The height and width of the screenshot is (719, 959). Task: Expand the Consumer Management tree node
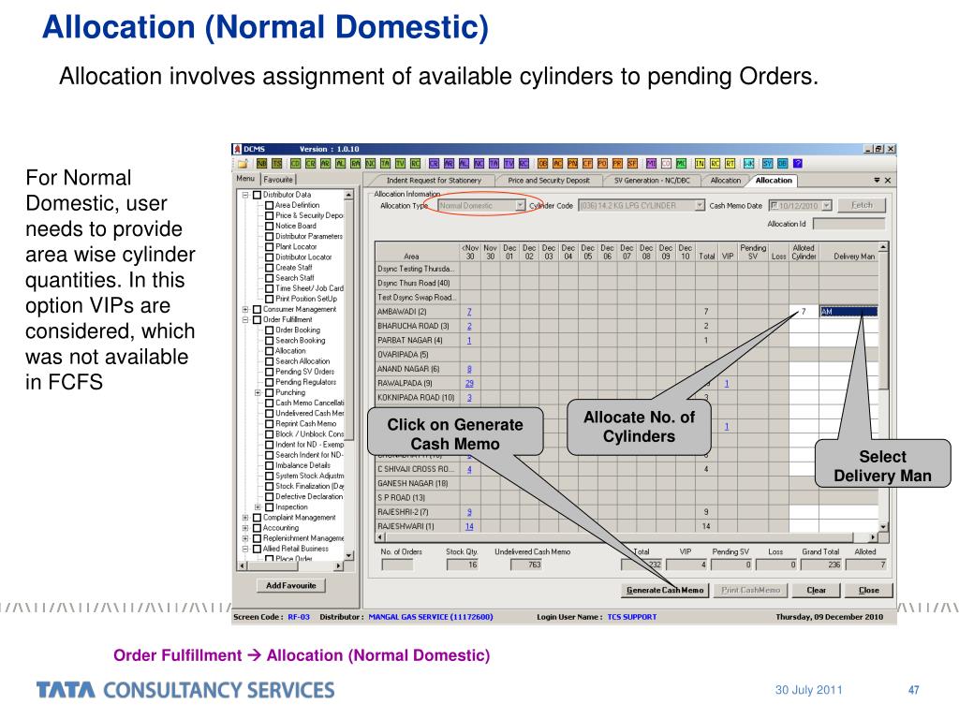pos(246,309)
